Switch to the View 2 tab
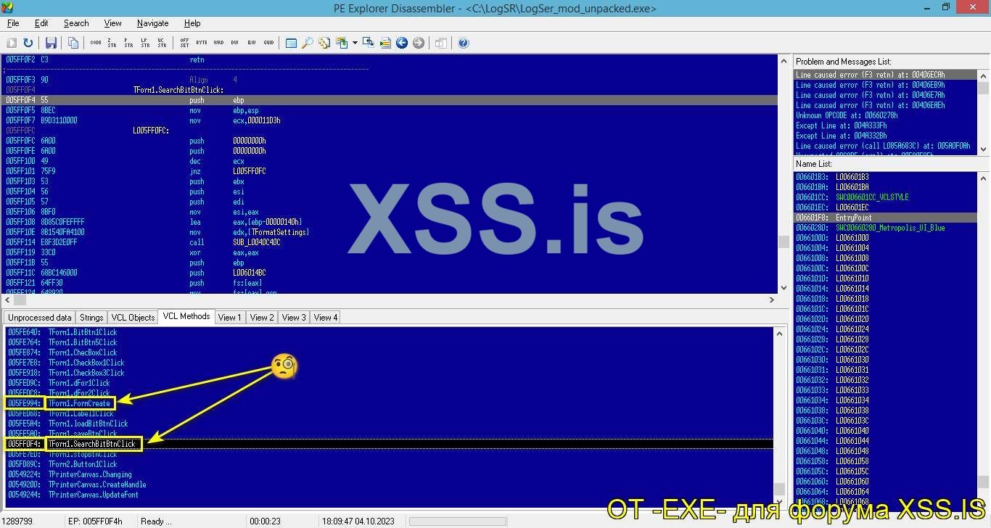Viewport: 991px width, 528px height. pyautogui.click(x=262, y=318)
